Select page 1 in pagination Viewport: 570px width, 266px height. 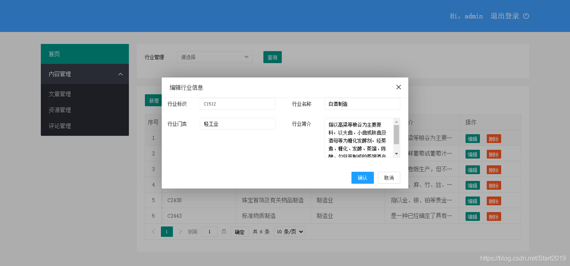click(167, 232)
